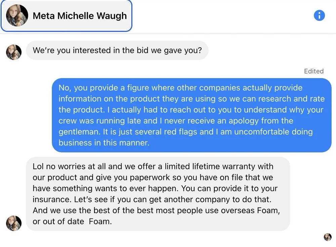The image size is (336, 247).
Task: Click the text "or out of date Foam."
Action: coord(72,222)
